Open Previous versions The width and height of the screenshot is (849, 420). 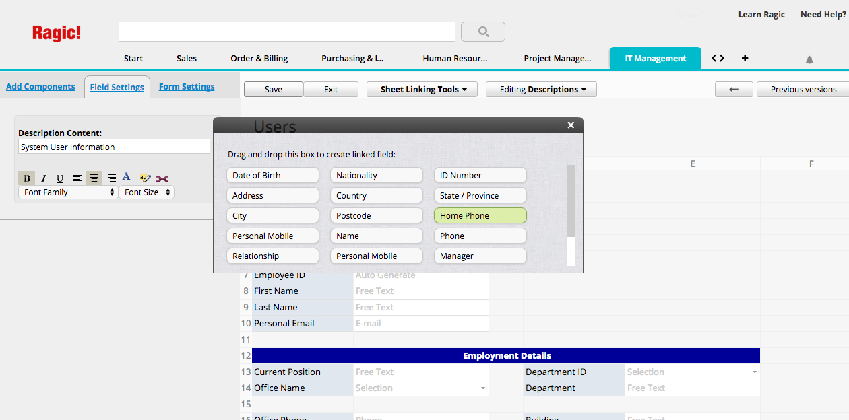803,90
